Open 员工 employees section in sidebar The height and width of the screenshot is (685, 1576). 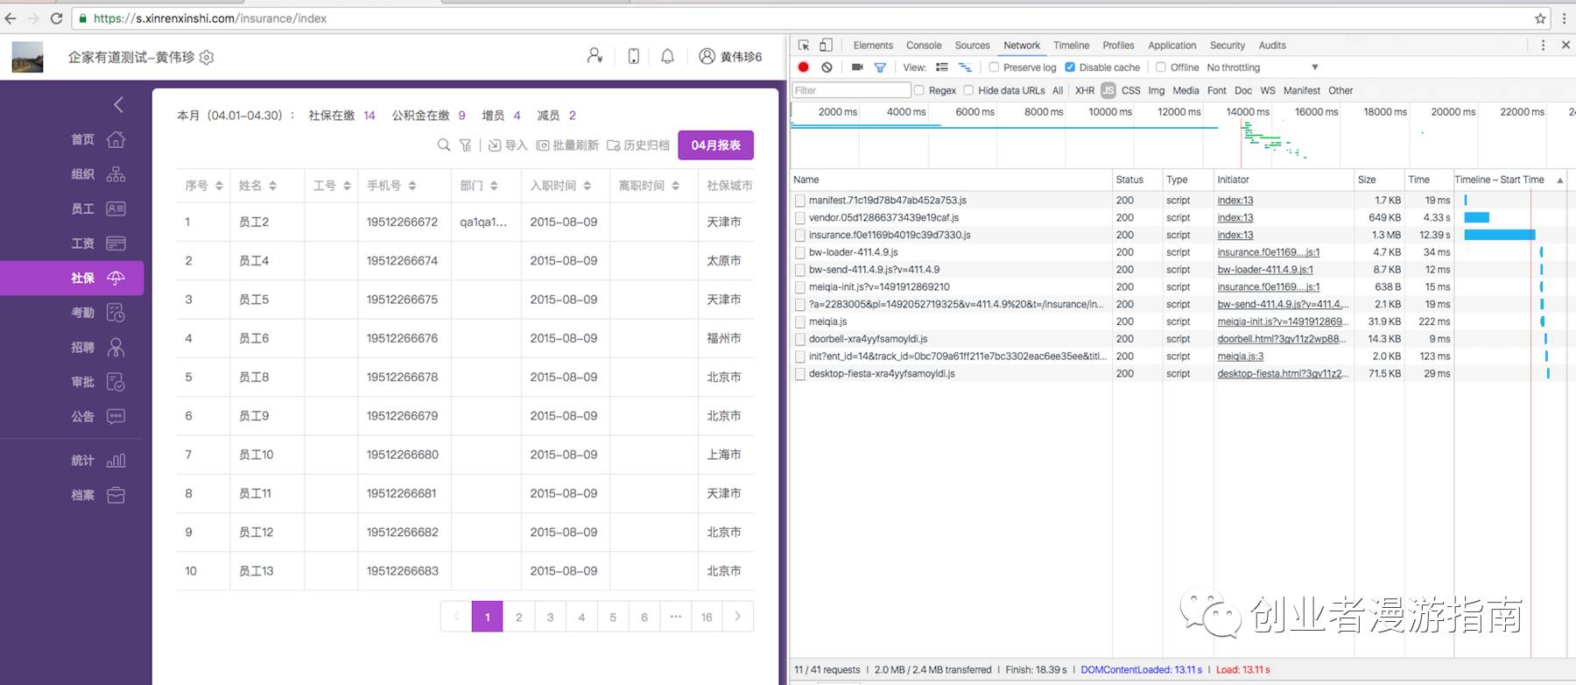coord(98,208)
